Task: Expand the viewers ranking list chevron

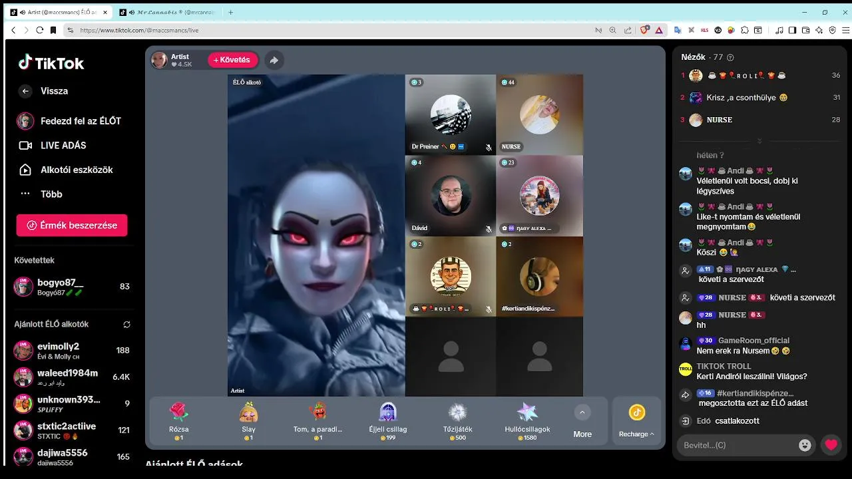Action: (759, 141)
